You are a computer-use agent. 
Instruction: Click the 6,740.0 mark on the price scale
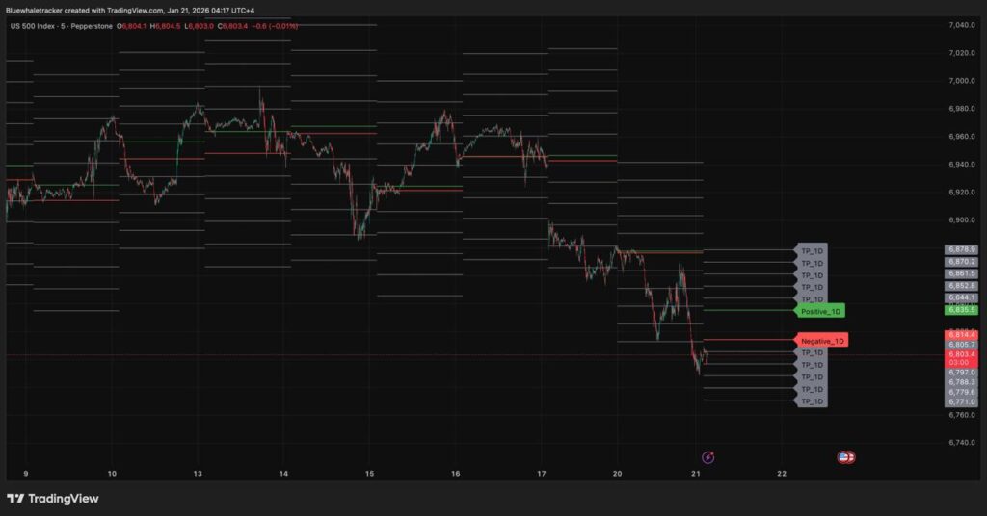963,443
